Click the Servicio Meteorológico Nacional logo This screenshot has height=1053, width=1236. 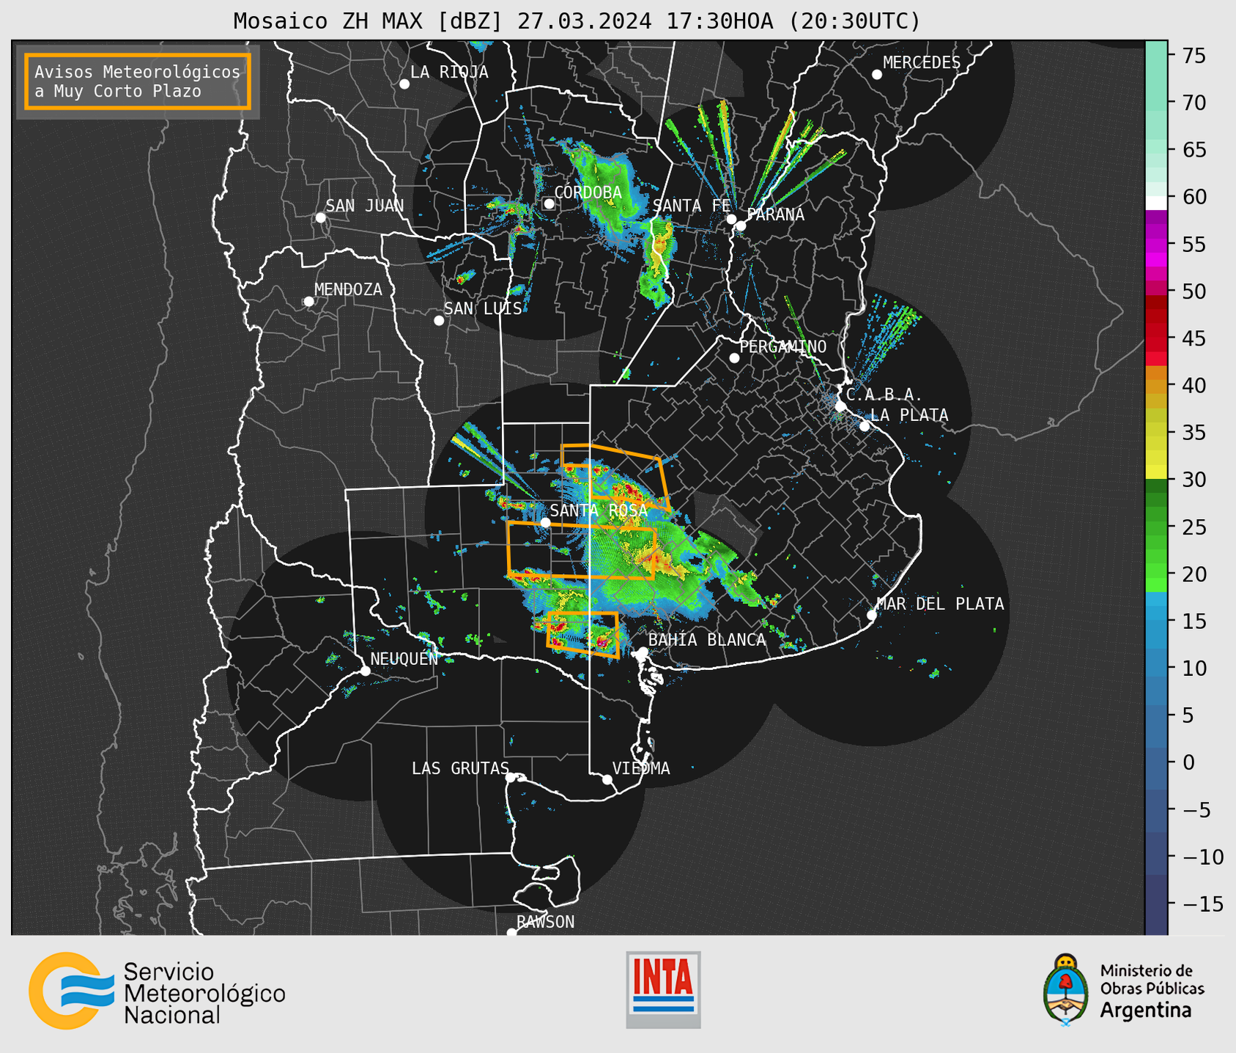[157, 991]
